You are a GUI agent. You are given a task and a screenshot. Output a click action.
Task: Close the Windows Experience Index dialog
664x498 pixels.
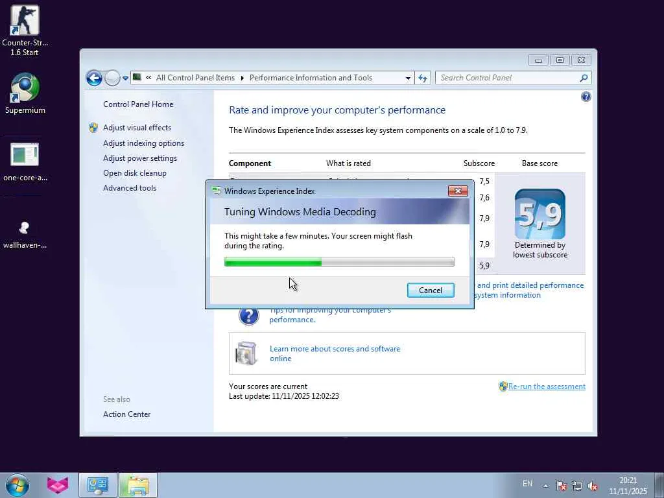pos(458,191)
